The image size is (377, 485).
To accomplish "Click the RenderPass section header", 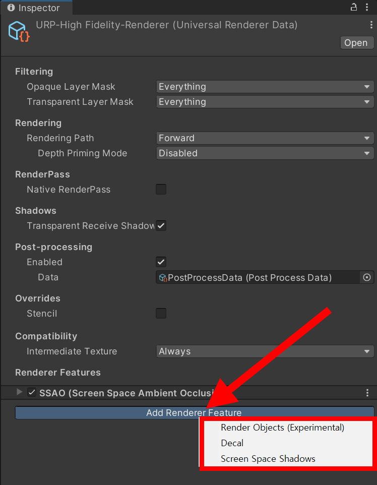I will point(42,174).
